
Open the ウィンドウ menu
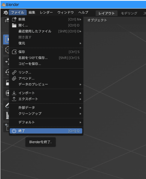tap(66, 13)
